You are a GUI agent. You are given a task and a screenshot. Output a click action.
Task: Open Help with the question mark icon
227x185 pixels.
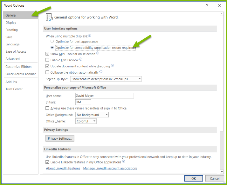pyautogui.click(x=207, y=5)
